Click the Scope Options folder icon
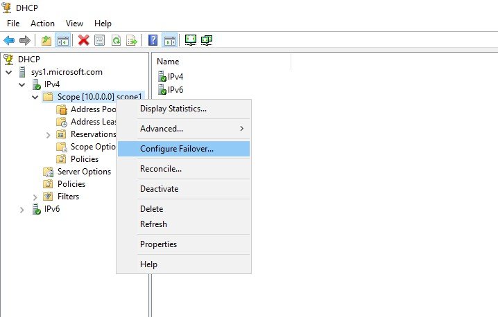Viewport: 498px width, 317px height. point(62,147)
